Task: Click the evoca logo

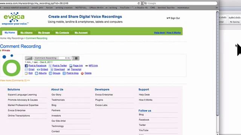Action: click(15, 18)
